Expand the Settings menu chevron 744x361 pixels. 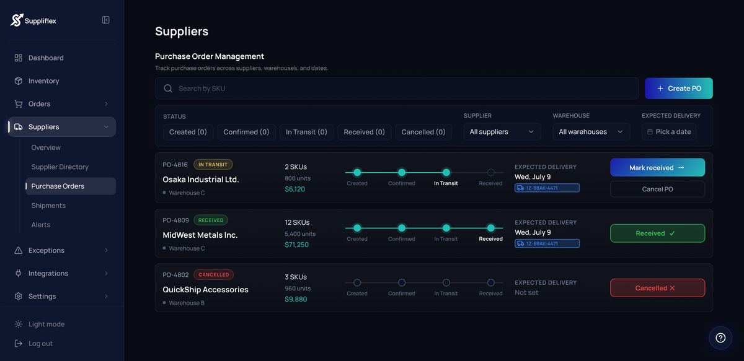(x=106, y=296)
